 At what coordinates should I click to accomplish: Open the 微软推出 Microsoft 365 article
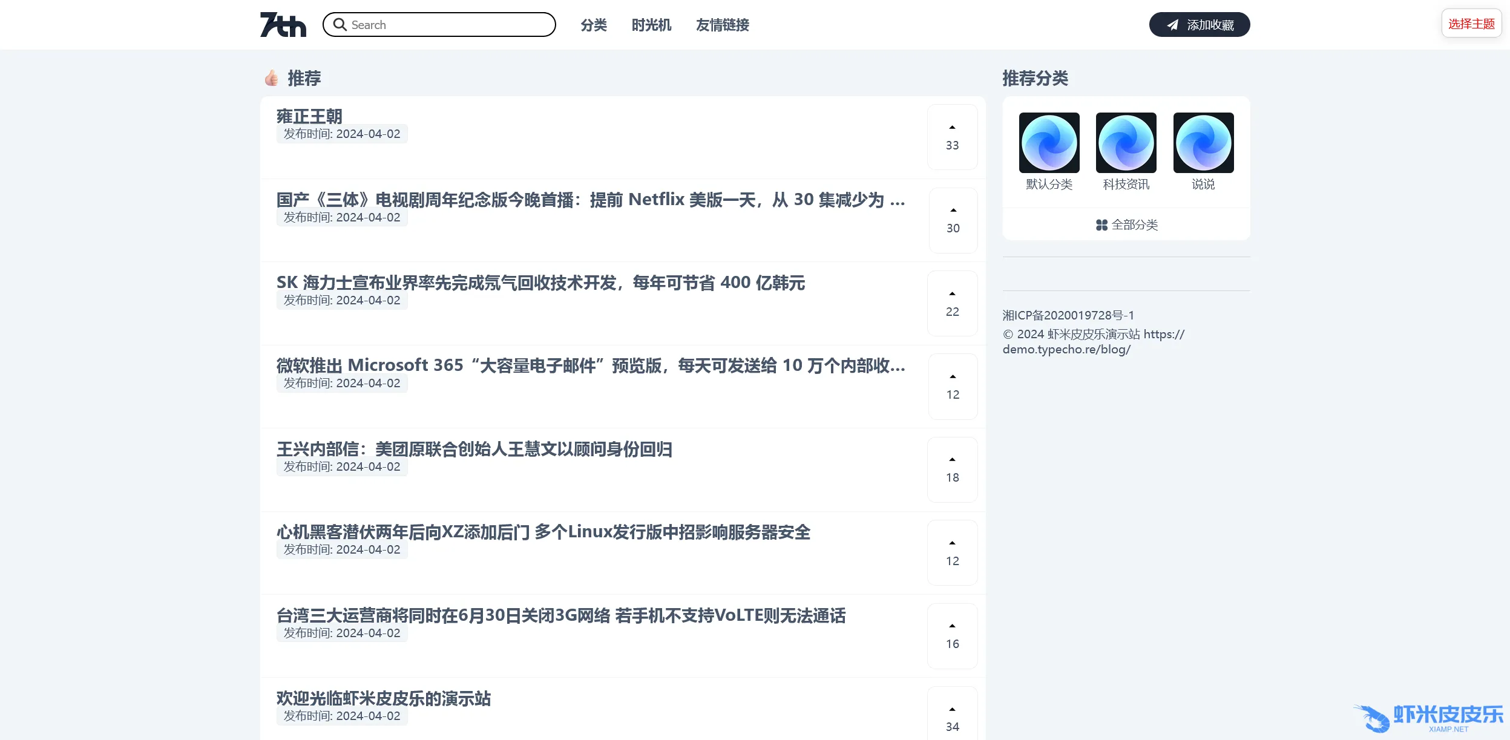click(x=590, y=365)
